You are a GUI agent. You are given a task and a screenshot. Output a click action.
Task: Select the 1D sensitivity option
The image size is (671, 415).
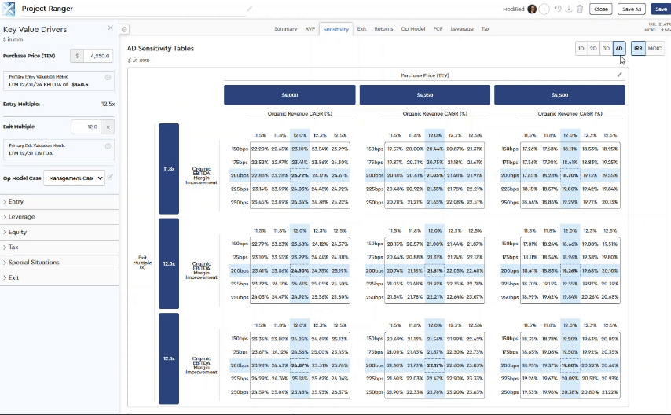[x=581, y=49]
